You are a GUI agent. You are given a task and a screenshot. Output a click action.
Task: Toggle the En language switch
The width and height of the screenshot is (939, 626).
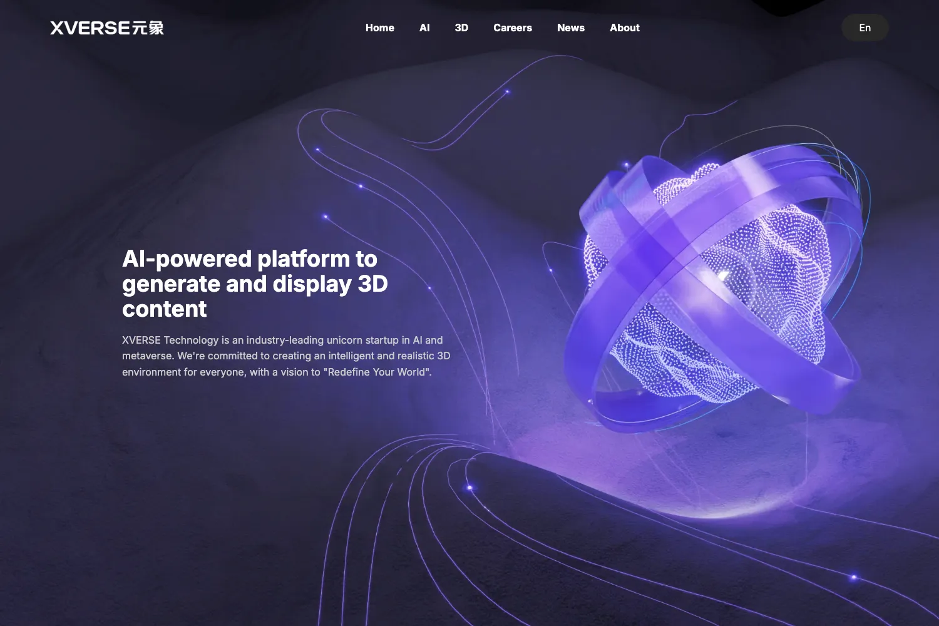click(865, 28)
